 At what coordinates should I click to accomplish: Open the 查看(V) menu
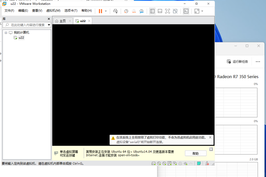pyautogui.click(x=37, y=11)
